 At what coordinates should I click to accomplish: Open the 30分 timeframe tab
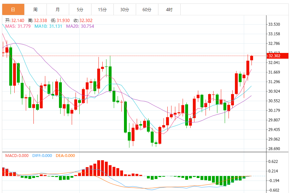tap(125, 10)
